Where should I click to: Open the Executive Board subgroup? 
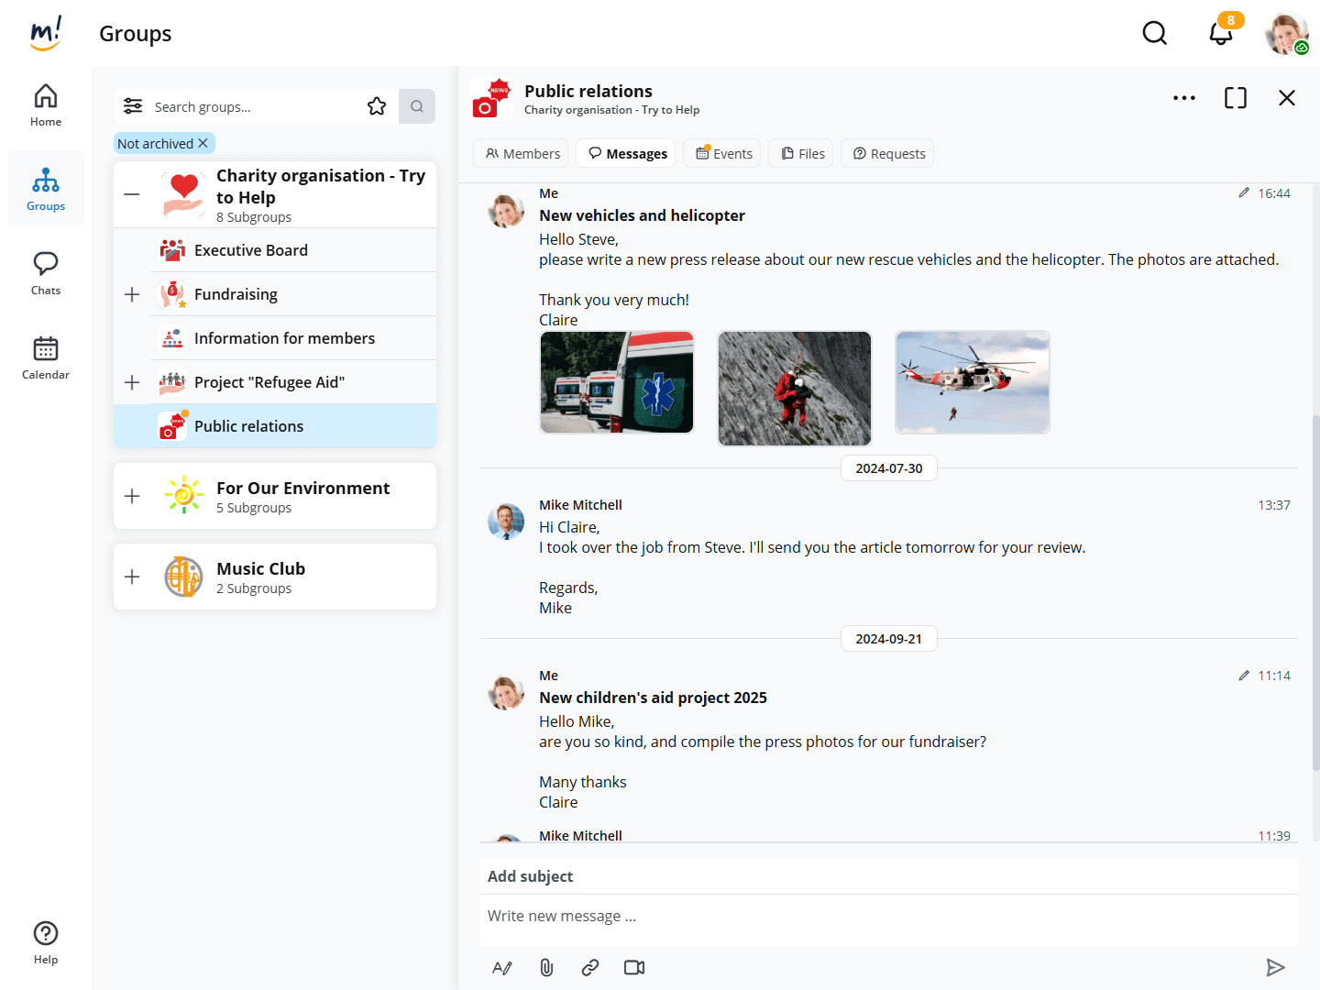pyautogui.click(x=251, y=250)
